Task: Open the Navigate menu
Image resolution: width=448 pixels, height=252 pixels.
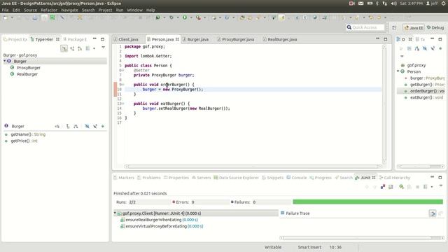Action: click(69, 10)
